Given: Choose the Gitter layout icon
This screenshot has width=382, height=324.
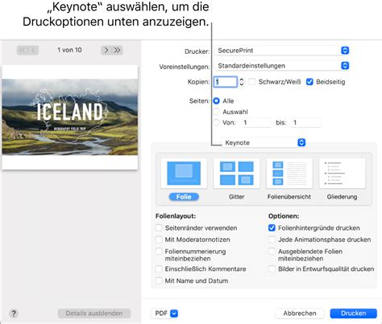Looking at the screenshot, I should 236,173.
